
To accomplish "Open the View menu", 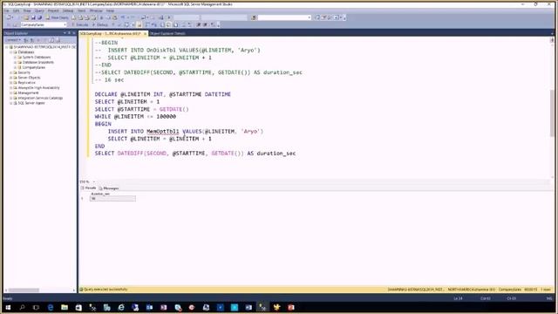I will coord(27,11).
